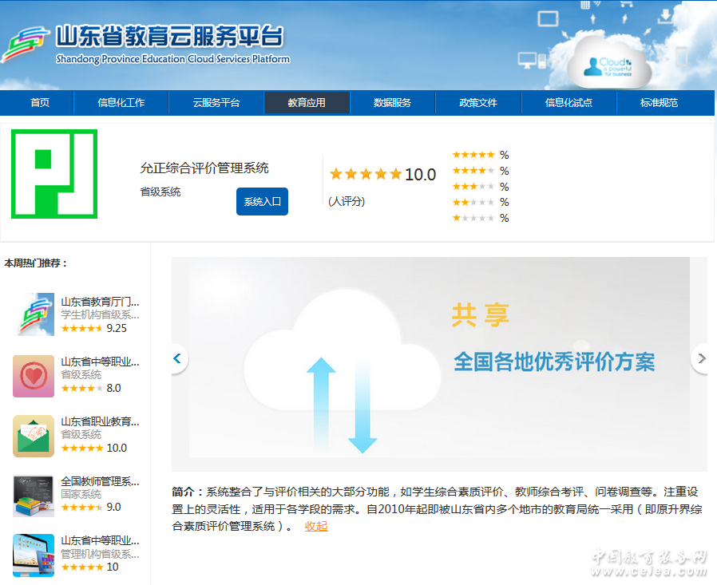Screen dimensions: 717x585
Task: Click the cloud sharing banner image
Action: [x=439, y=364]
